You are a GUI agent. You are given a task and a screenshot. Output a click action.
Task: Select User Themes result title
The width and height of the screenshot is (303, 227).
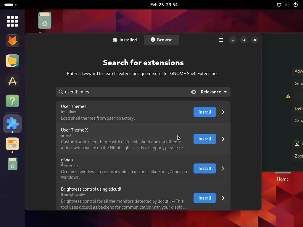pos(74,106)
